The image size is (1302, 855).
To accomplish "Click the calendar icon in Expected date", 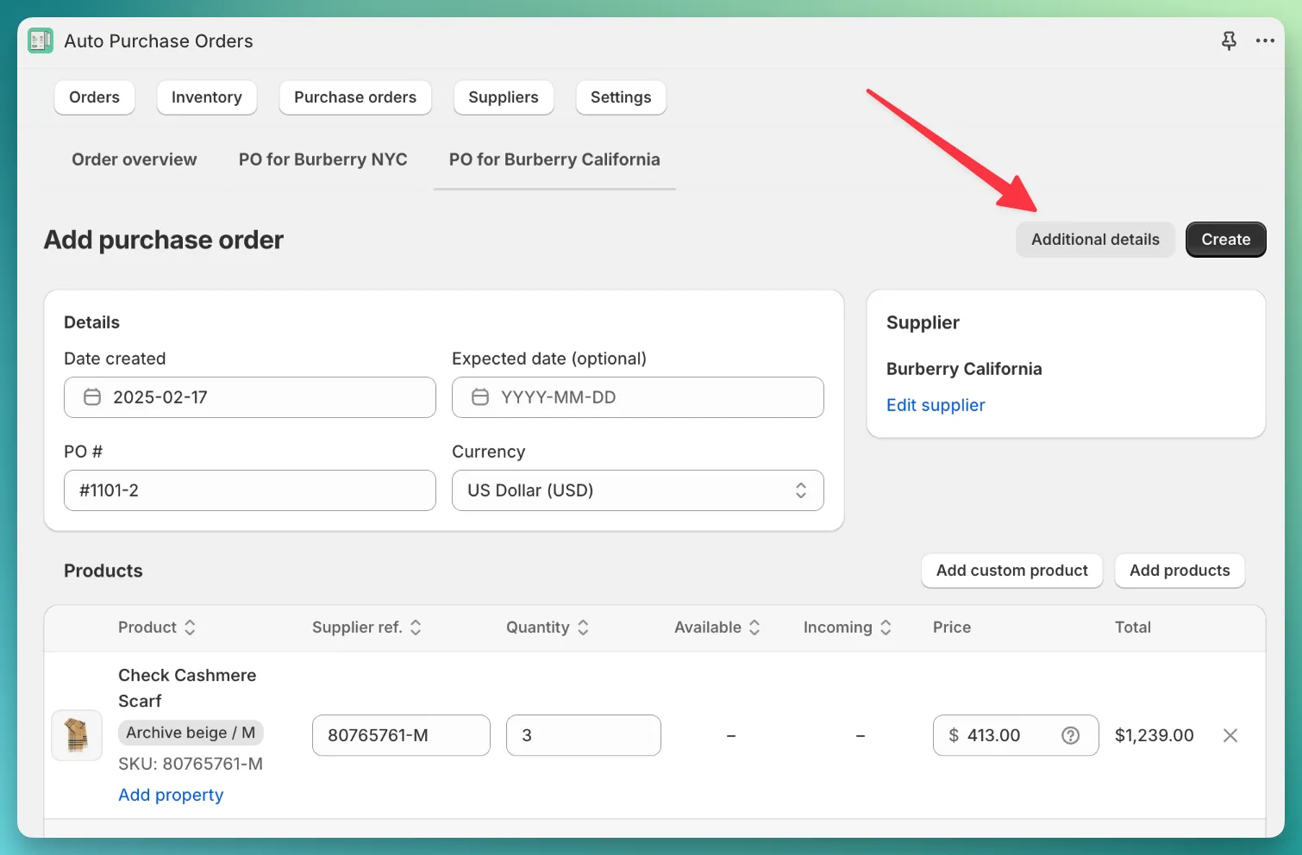I will pyautogui.click(x=480, y=397).
